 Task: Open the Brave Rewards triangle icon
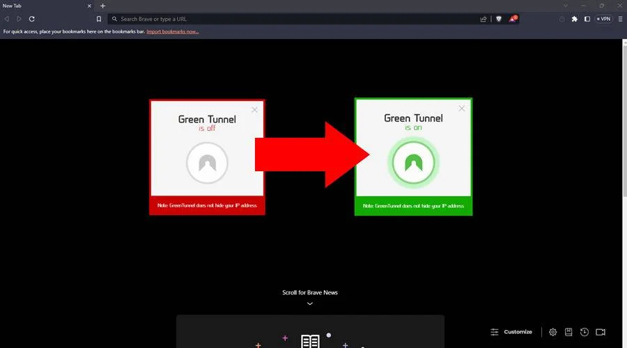click(x=513, y=19)
